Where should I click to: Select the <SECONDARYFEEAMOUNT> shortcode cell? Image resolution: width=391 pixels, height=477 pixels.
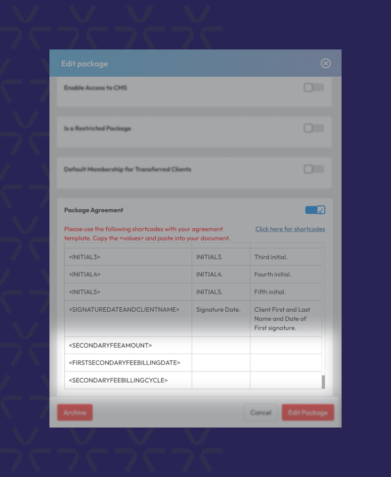(x=111, y=345)
